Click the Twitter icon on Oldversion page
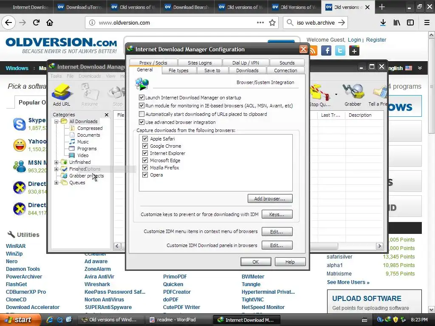 click(340, 51)
